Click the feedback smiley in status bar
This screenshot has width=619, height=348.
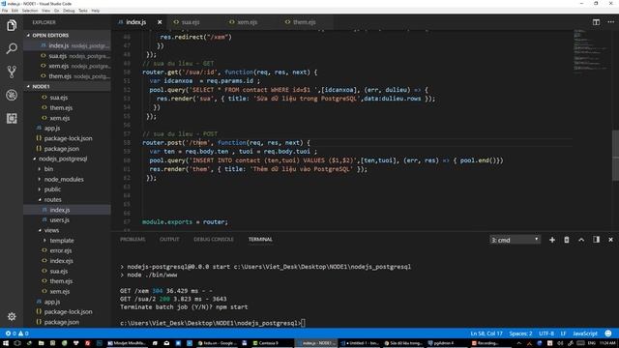608,333
